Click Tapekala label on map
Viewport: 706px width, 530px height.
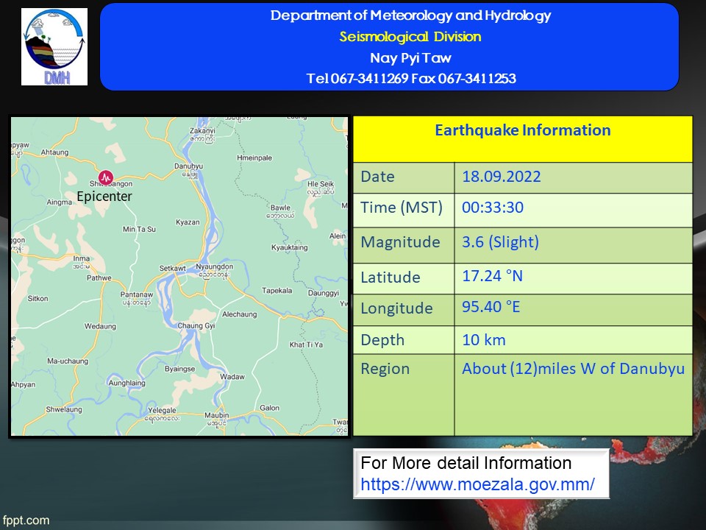277,291
